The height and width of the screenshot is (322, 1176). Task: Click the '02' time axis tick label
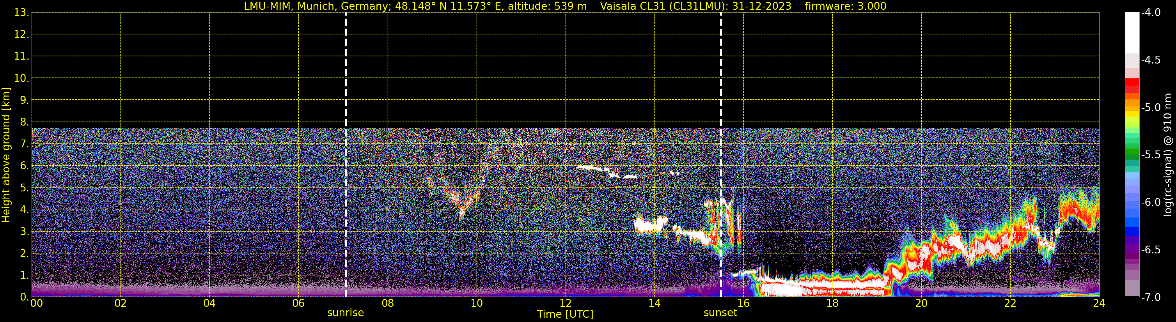pyautogui.click(x=121, y=303)
